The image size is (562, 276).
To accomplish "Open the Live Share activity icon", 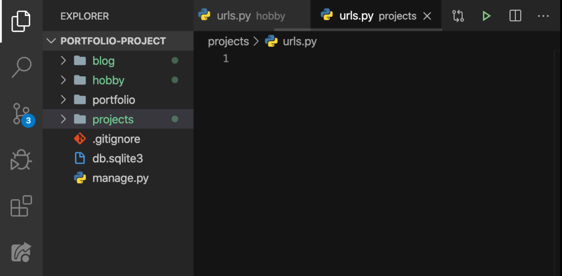I will tap(21, 252).
